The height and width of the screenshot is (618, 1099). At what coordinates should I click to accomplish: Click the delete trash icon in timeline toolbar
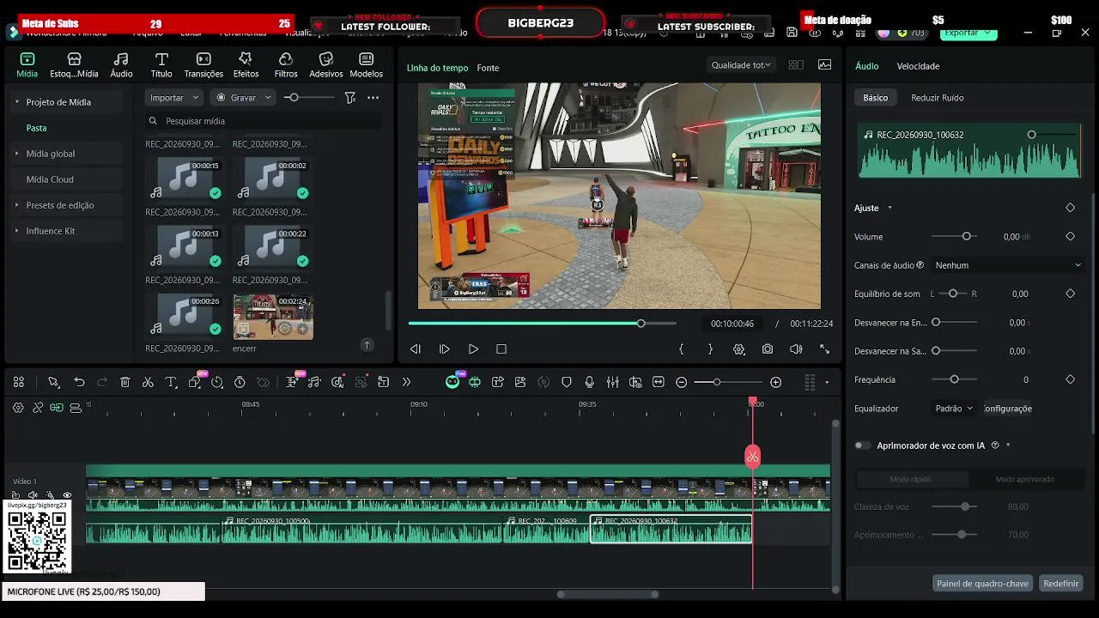pyautogui.click(x=124, y=382)
